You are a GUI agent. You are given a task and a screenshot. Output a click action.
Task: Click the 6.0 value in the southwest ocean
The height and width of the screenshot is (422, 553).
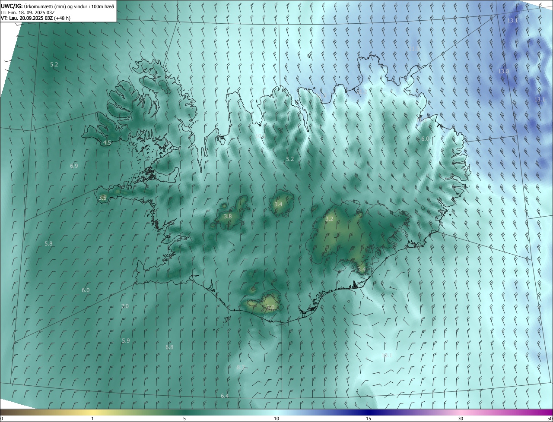point(86,290)
